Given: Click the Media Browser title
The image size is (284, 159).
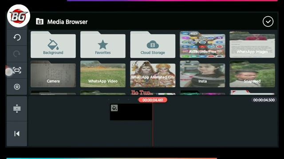Looking at the screenshot, I should point(67,22).
